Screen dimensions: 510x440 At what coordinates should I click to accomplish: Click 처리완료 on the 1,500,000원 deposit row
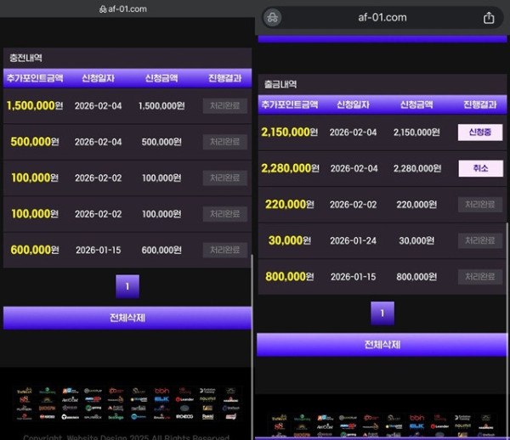pos(224,106)
